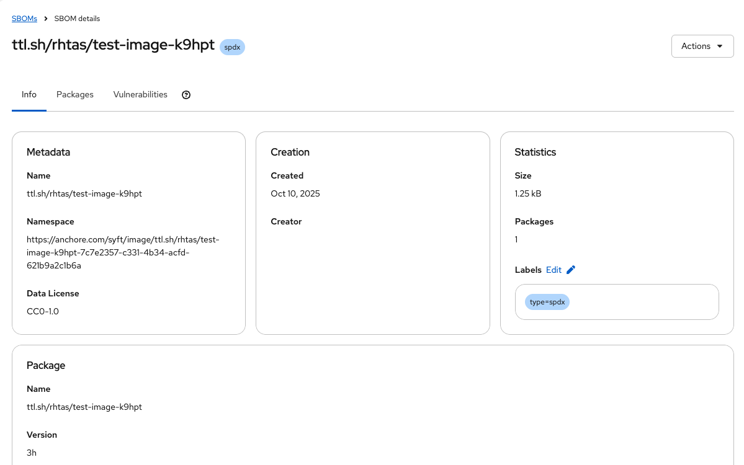Click the pencil icon next to Labels Edit
This screenshot has width=744, height=465.
coord(571,270)
